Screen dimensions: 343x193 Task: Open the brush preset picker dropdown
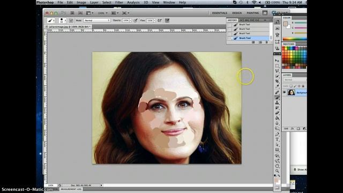click(63, 20)
